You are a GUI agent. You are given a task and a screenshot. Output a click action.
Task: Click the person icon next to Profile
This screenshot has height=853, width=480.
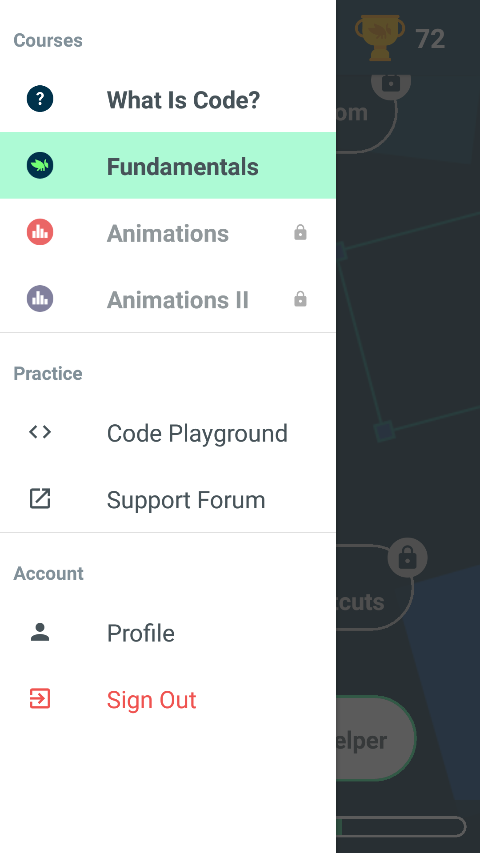click(40, 632)
